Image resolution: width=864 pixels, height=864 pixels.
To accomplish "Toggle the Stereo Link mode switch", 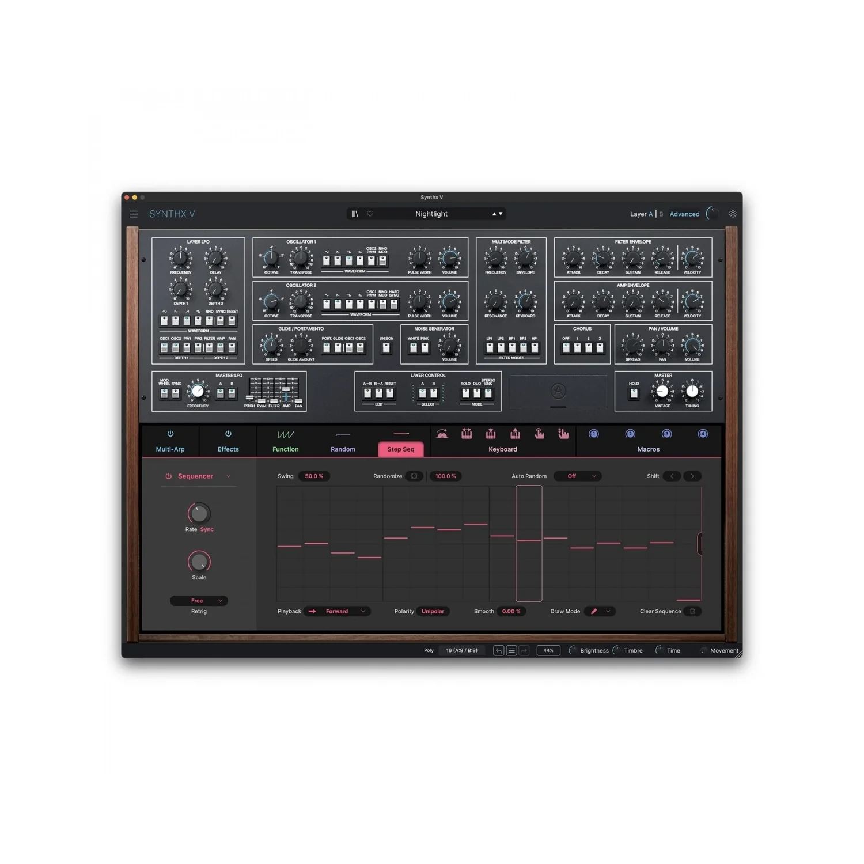I will [x=488, y=393].
